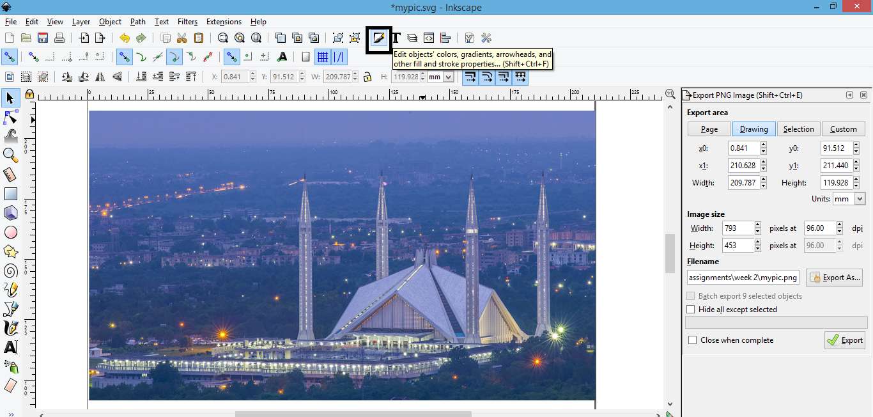The image size is (873, 417).
Task: Increment toolbar X position stepper
Action: coord(253,74)
